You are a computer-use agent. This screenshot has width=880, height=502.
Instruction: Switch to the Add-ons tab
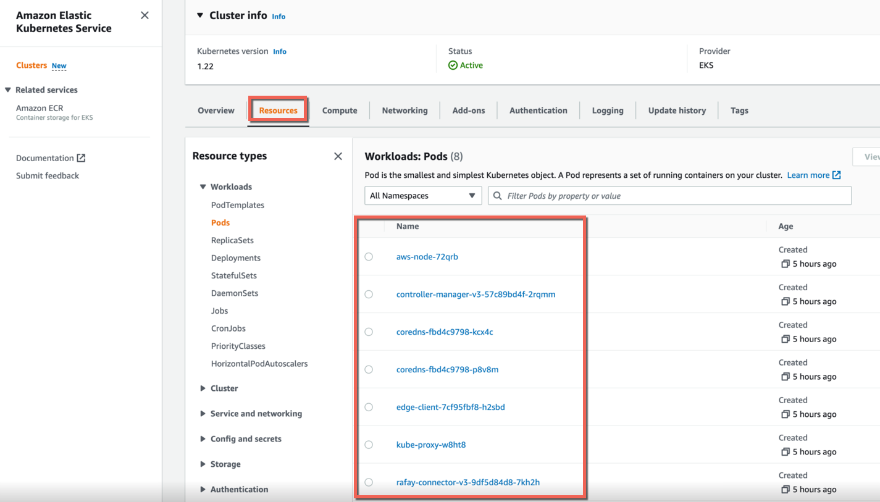[x=469, y=111]
